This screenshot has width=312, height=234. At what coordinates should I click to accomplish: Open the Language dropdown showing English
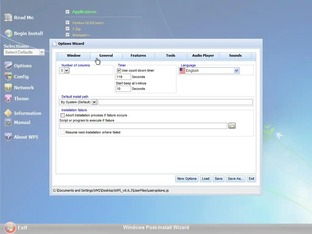click(209, 71)
